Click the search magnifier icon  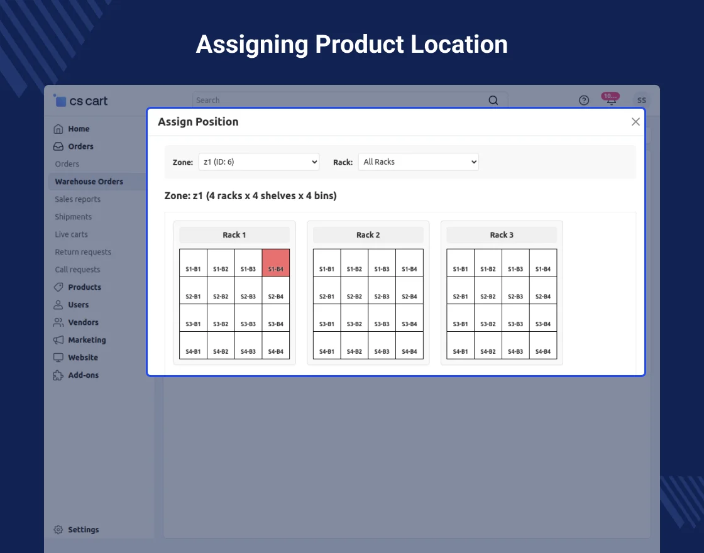click(493, 101)
